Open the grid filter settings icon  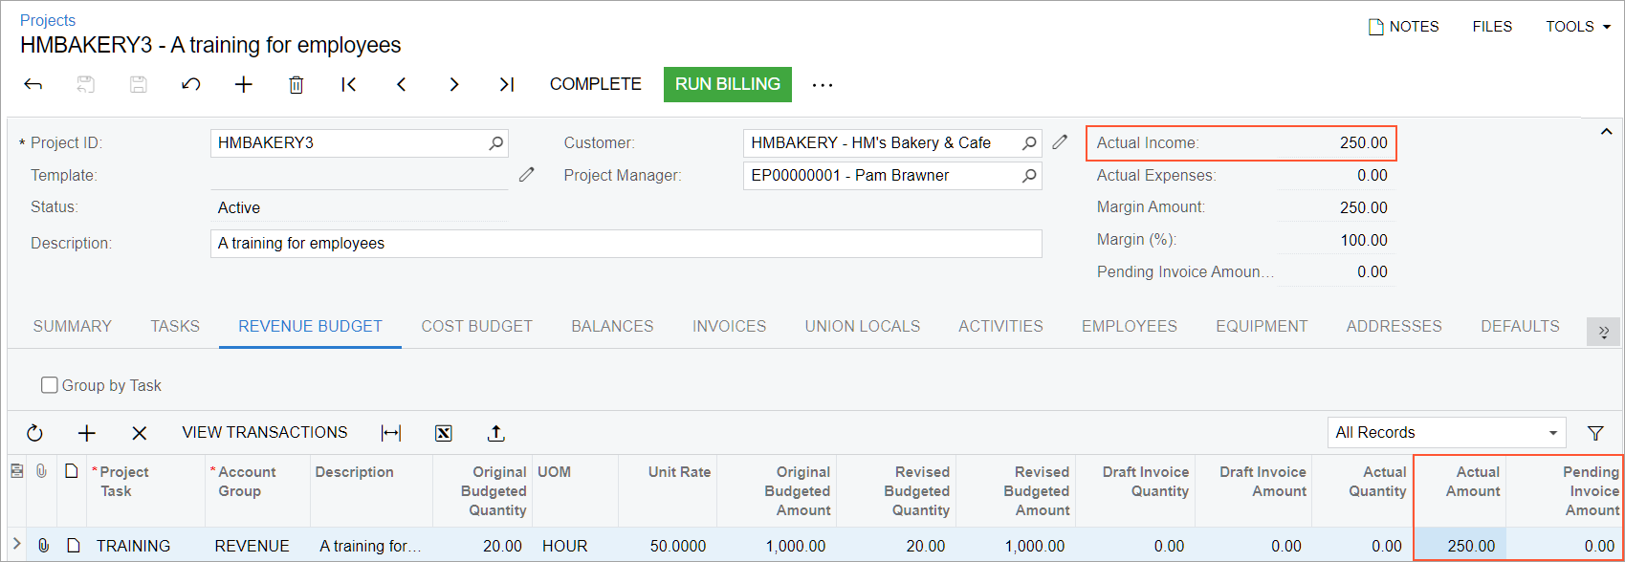pos(1595,433)
